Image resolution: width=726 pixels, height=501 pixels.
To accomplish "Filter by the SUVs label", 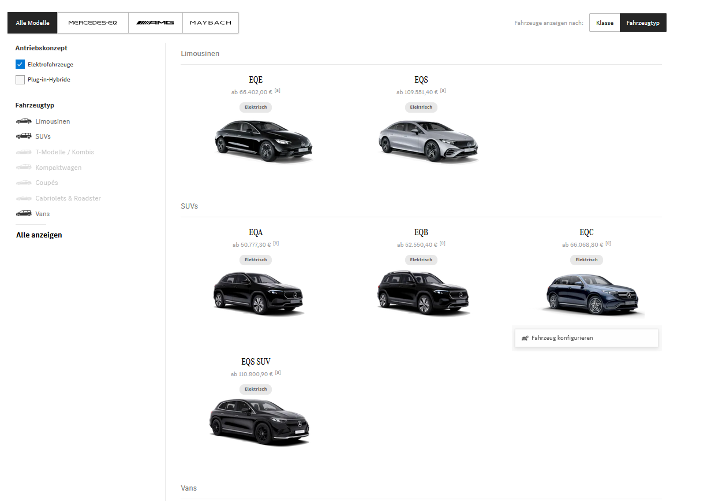I will 43,136.
